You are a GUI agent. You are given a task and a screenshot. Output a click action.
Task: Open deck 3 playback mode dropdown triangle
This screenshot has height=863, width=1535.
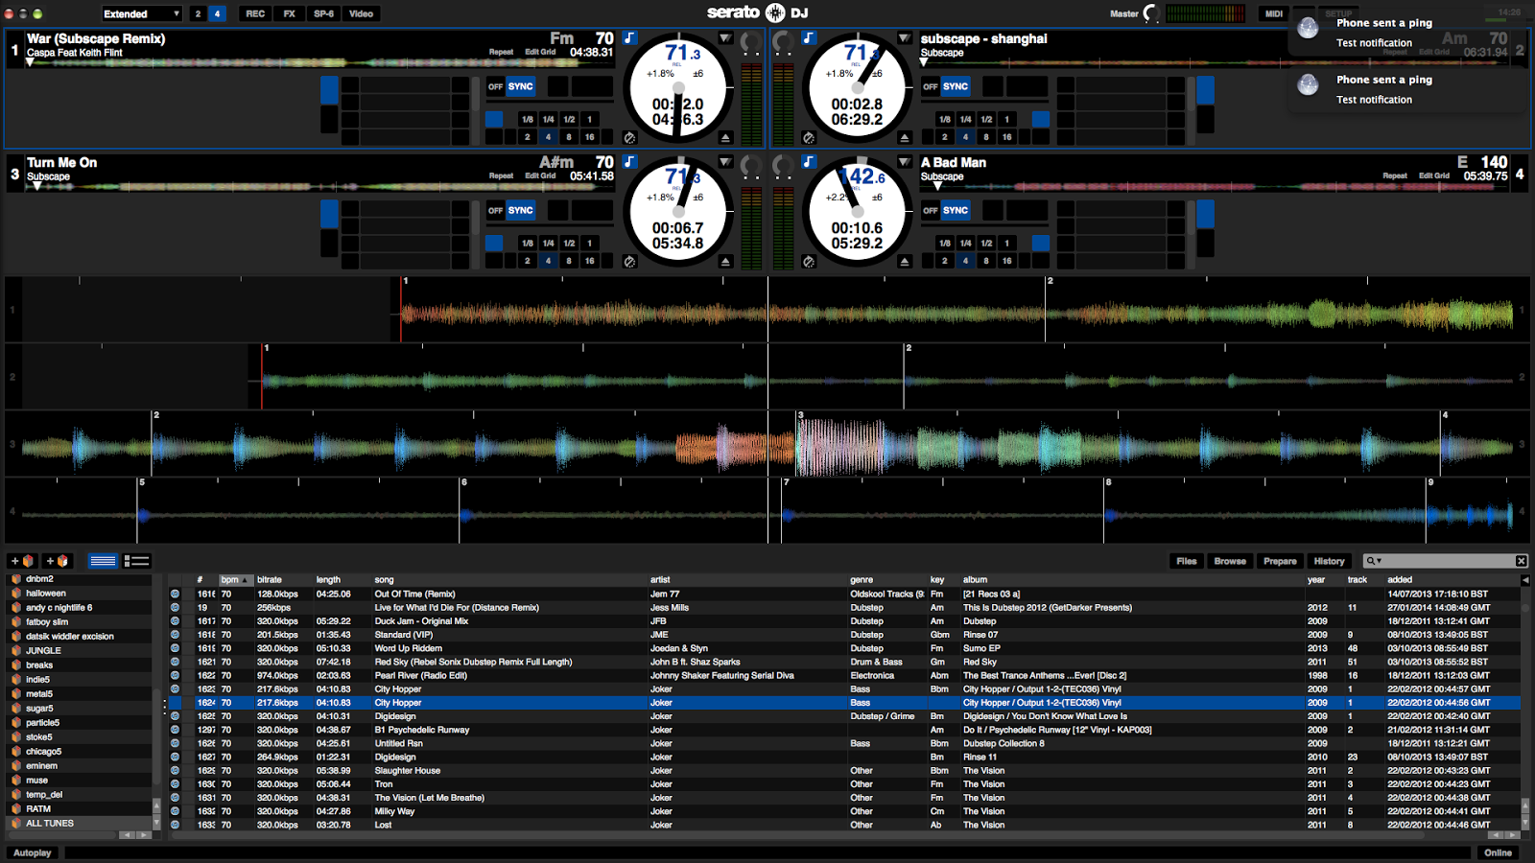coord(725,162)
